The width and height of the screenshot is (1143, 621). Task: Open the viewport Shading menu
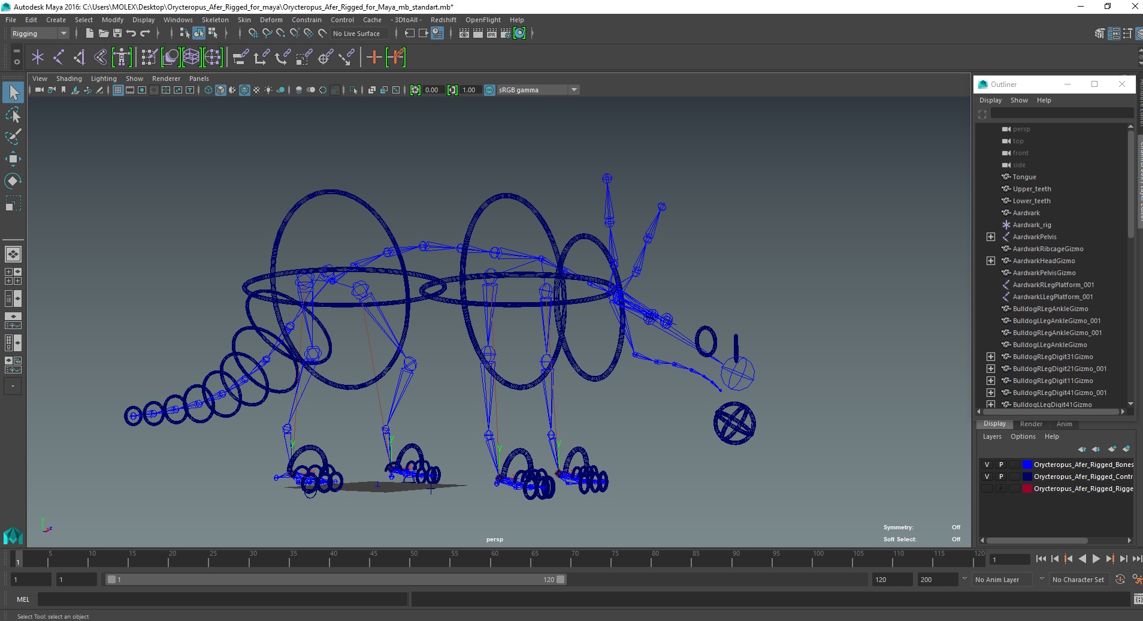(x=69, y=79)
